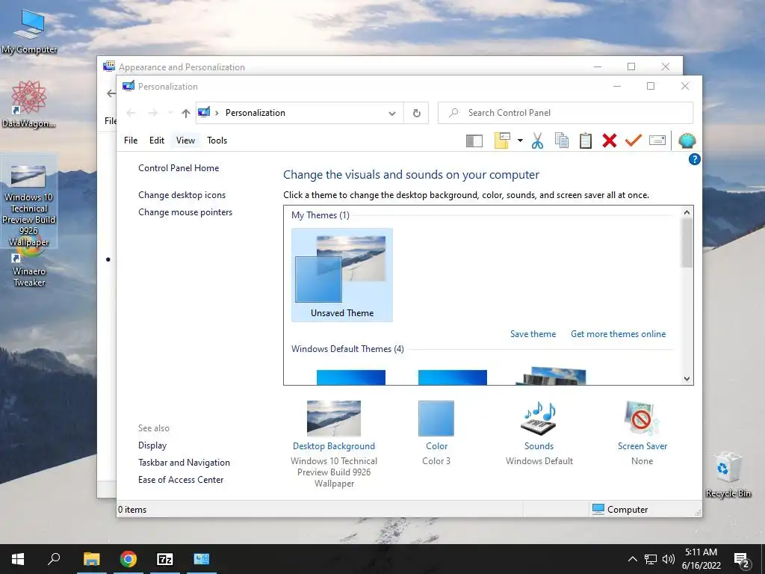Open Screen Saver settings icon
Image resolution: width=765 pixels, height=574 pixels.
click(642, 419)
